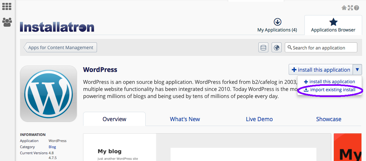Viewport: 366px width, 161px height.
Task: Switch to the Showcase tab
Action: coord(329,119)
